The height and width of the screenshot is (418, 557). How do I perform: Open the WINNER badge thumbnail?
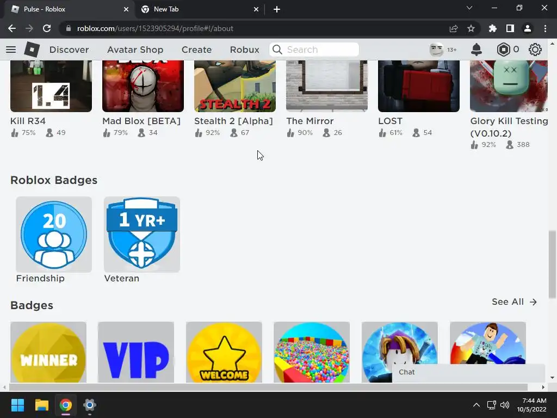coord(48,352)
